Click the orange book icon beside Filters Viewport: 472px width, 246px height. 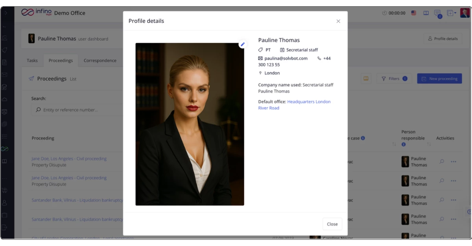[366, 78]
